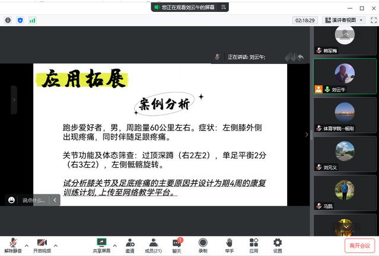379x256 pixels.
Task: View meeting info icon at top left
Action: click(8, 20)
